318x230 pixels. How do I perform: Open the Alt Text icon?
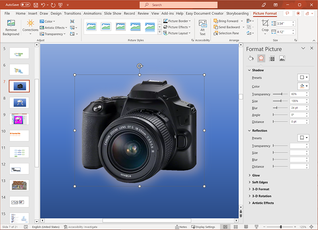coord(203,23)
